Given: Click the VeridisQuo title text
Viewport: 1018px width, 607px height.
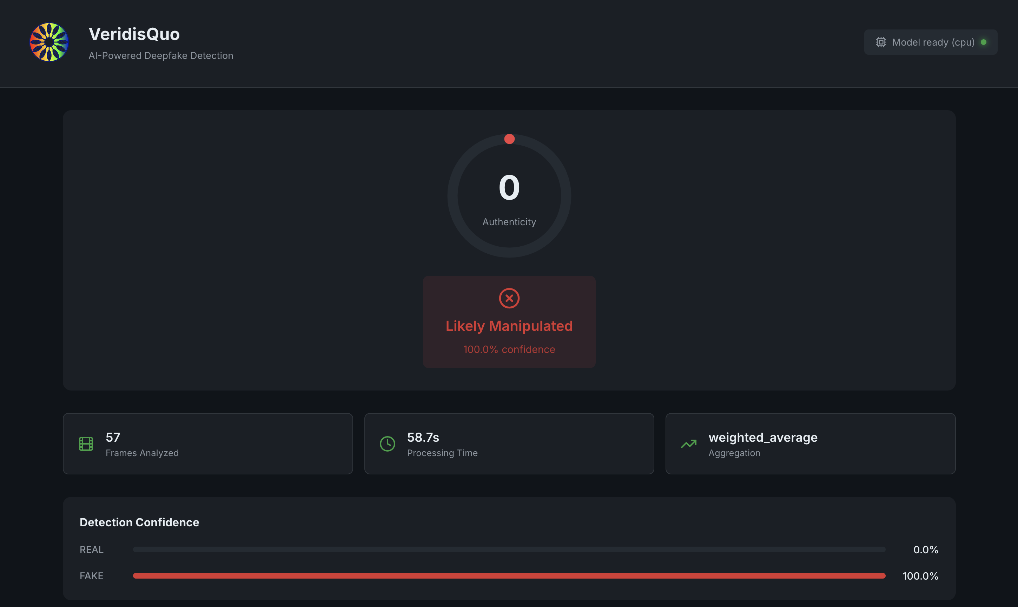Looking at the screenshot, I should click(134, 34).
